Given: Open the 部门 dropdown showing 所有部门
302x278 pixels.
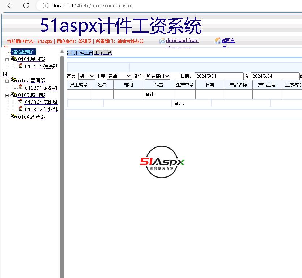Looking at the screenshot, I should pos(157,76).
